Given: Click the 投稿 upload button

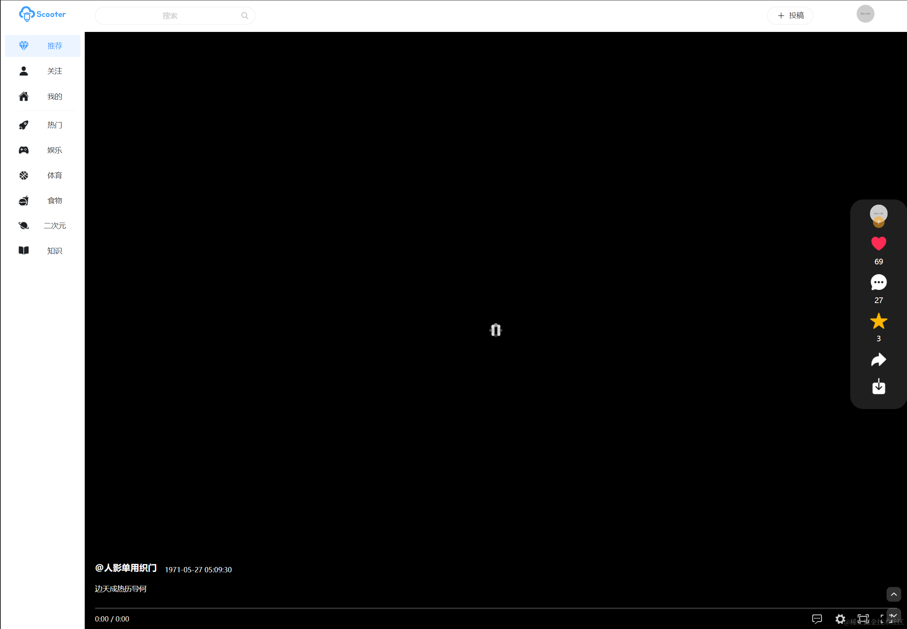Looking at the screenshot, I should pos(789,16).
